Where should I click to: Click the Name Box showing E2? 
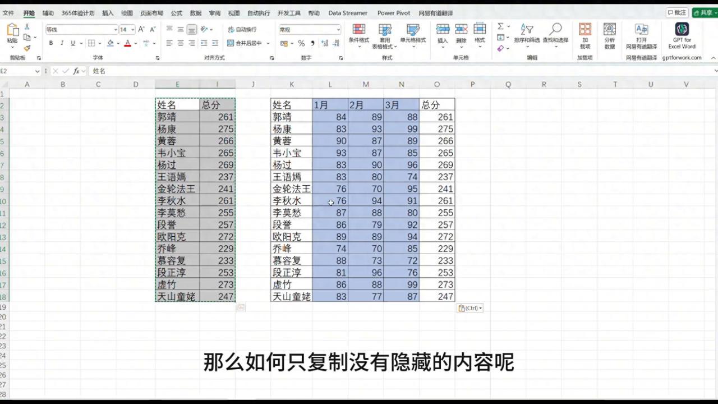[21, 71]
